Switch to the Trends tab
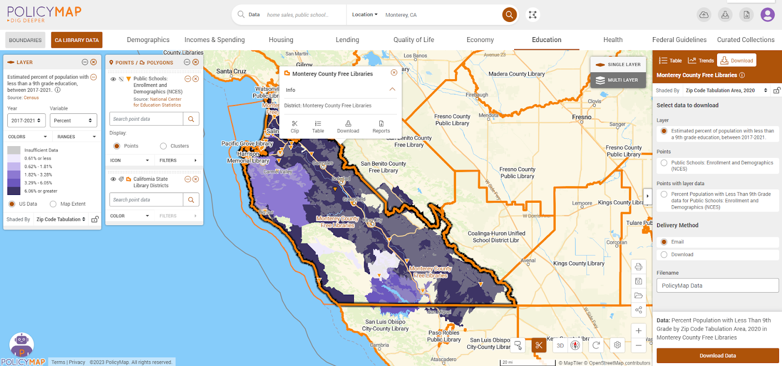The image size is (782, 366). tap(701, 61)
